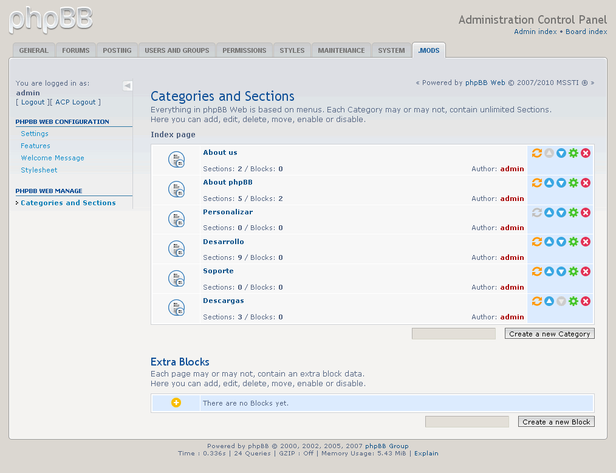The height and width of the screenshot is (473, 616).
Task: Open the FORUMS tab
Action: (x=76, y=50)
